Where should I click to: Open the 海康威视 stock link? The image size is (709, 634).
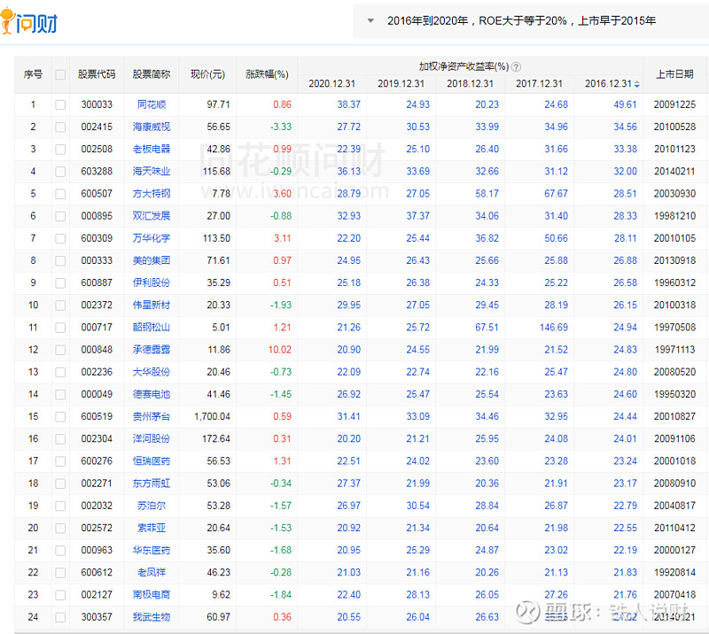(x=152, y=127)
